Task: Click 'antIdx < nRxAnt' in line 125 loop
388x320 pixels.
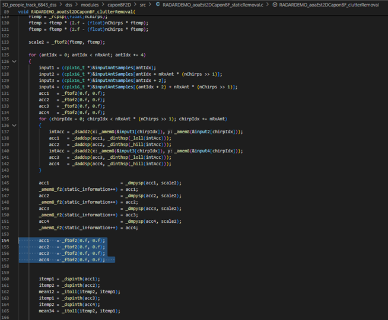Action: tap(91, 55)
